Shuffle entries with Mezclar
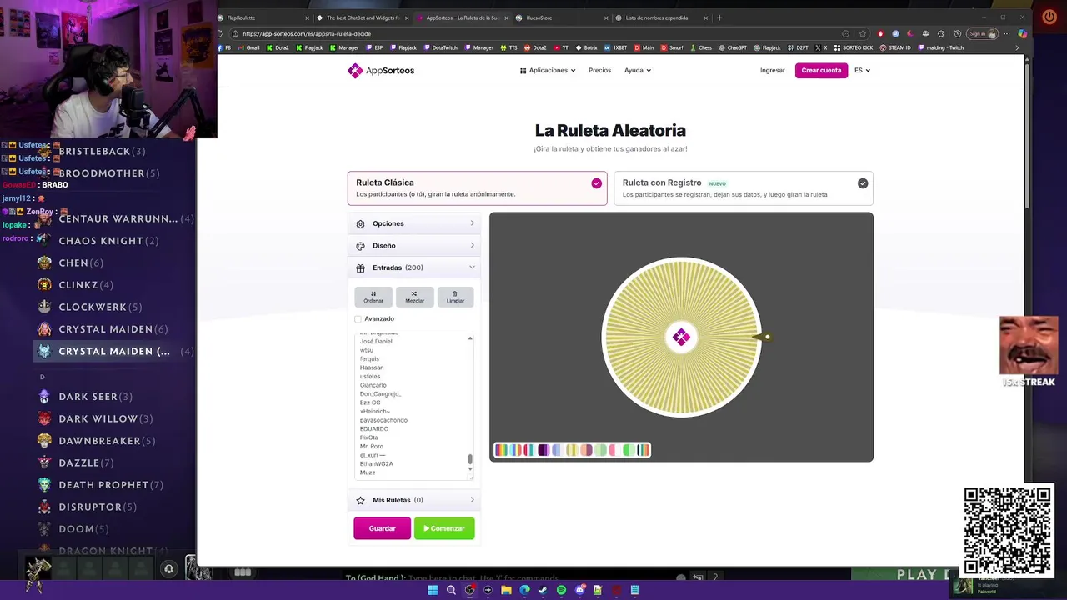 414,297
